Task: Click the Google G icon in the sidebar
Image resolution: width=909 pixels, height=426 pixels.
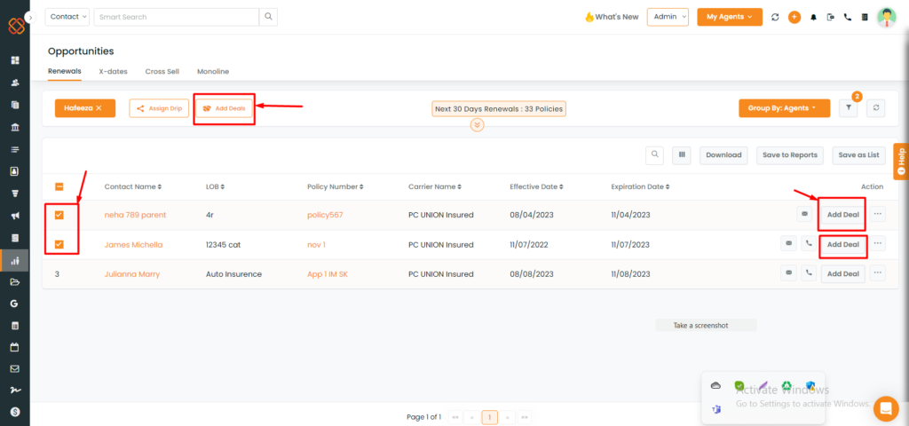Action: coord(15,304)
